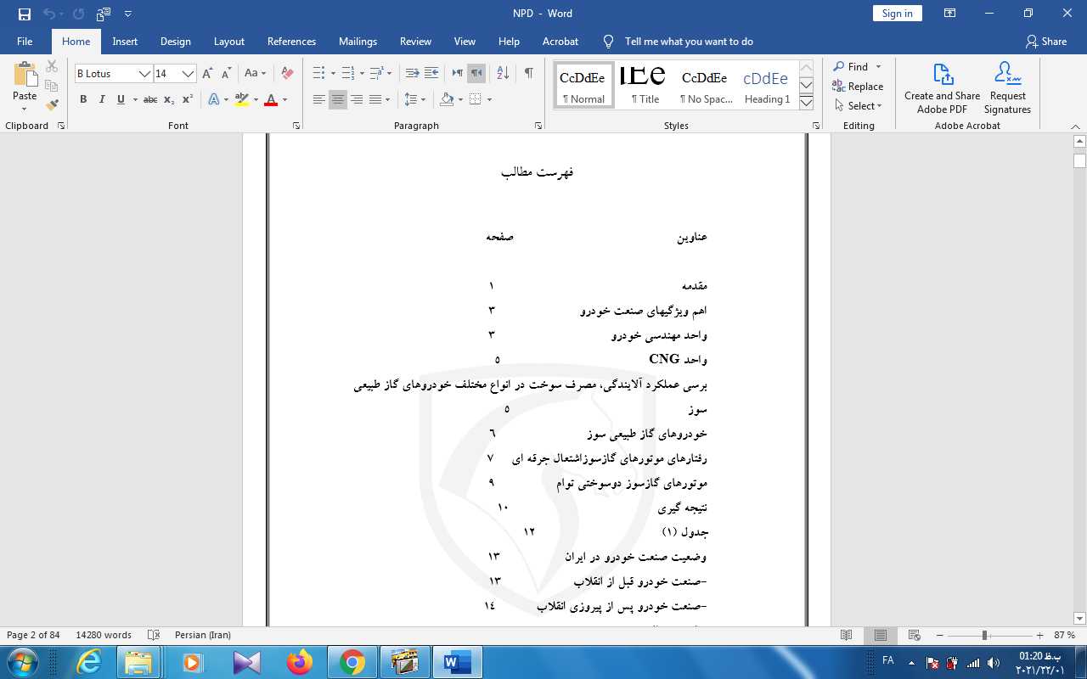Click the Tell me what you want to do box
The image size is (1087, 679).
[x=688, y=42]
